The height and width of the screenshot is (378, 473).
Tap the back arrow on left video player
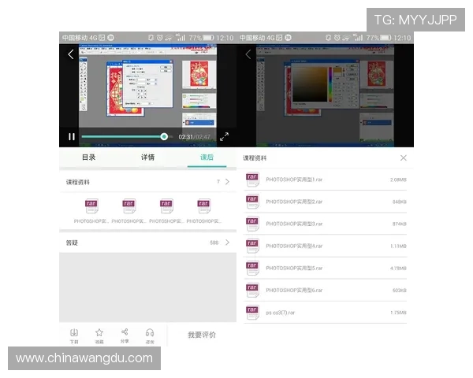[x=71, y=54]
